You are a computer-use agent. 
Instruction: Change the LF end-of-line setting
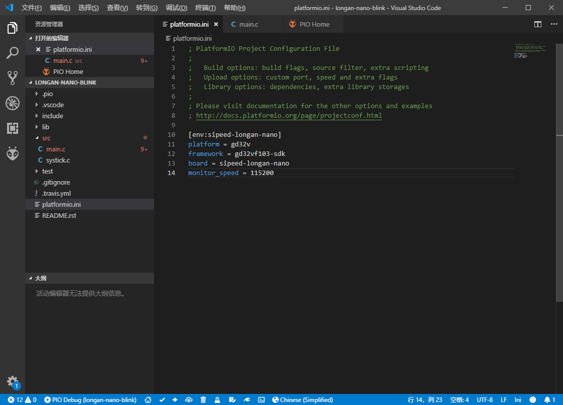click(504, 399)
